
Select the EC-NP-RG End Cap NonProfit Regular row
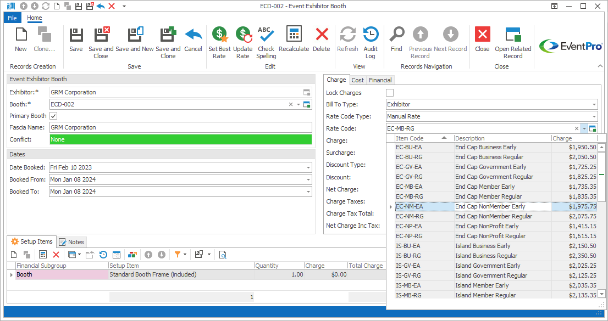point(496,236)
